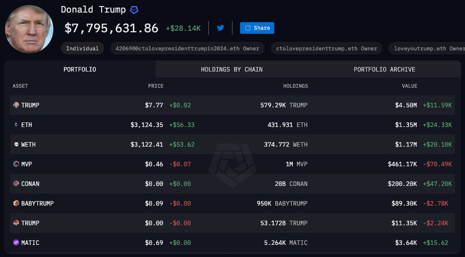
Task: Click the MATIC token icon
Action: click(16, 243)
